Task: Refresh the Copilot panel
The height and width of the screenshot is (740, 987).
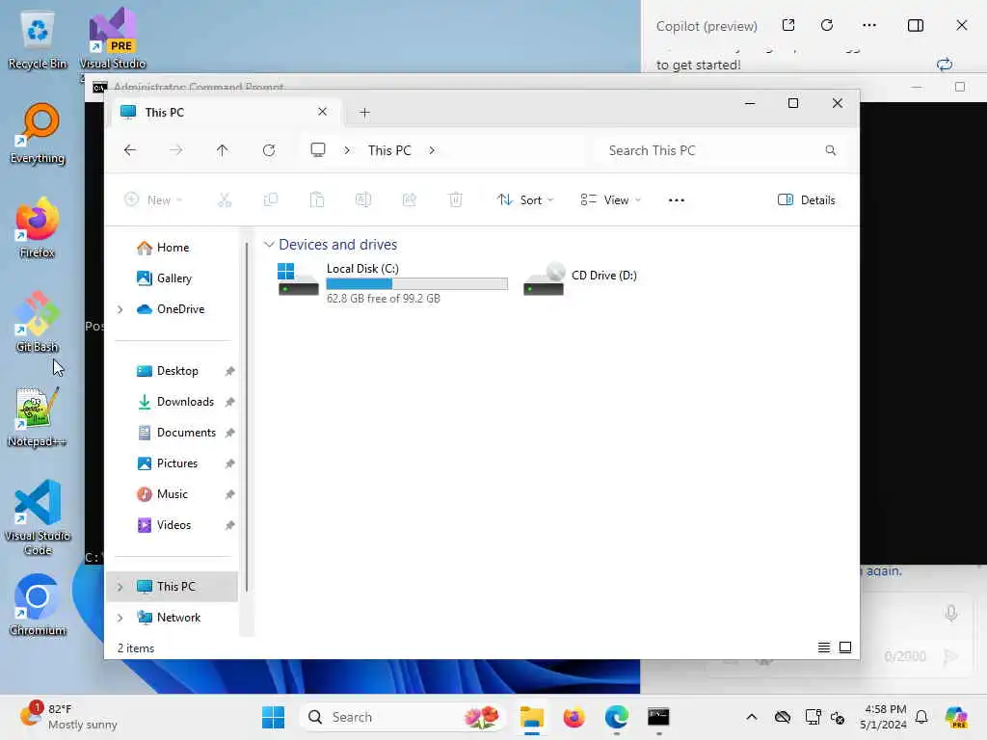Action: pyautogui.click(x=827, y=25)
